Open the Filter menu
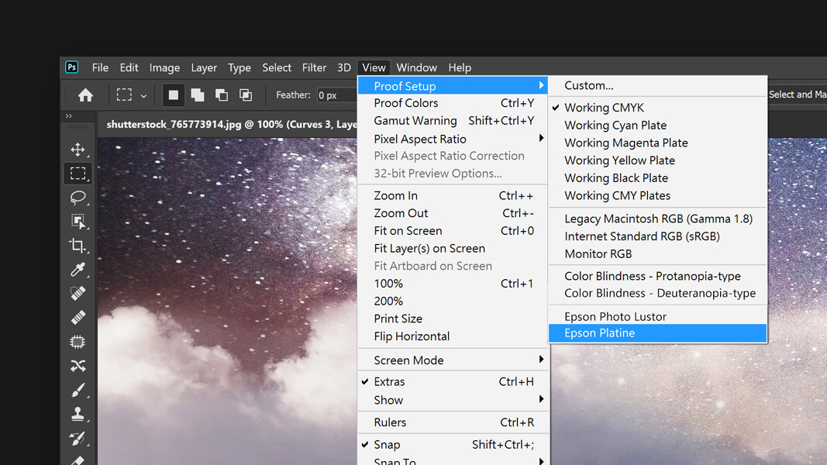The width and height of the screenshot is (827, 465). click(314, 67)
